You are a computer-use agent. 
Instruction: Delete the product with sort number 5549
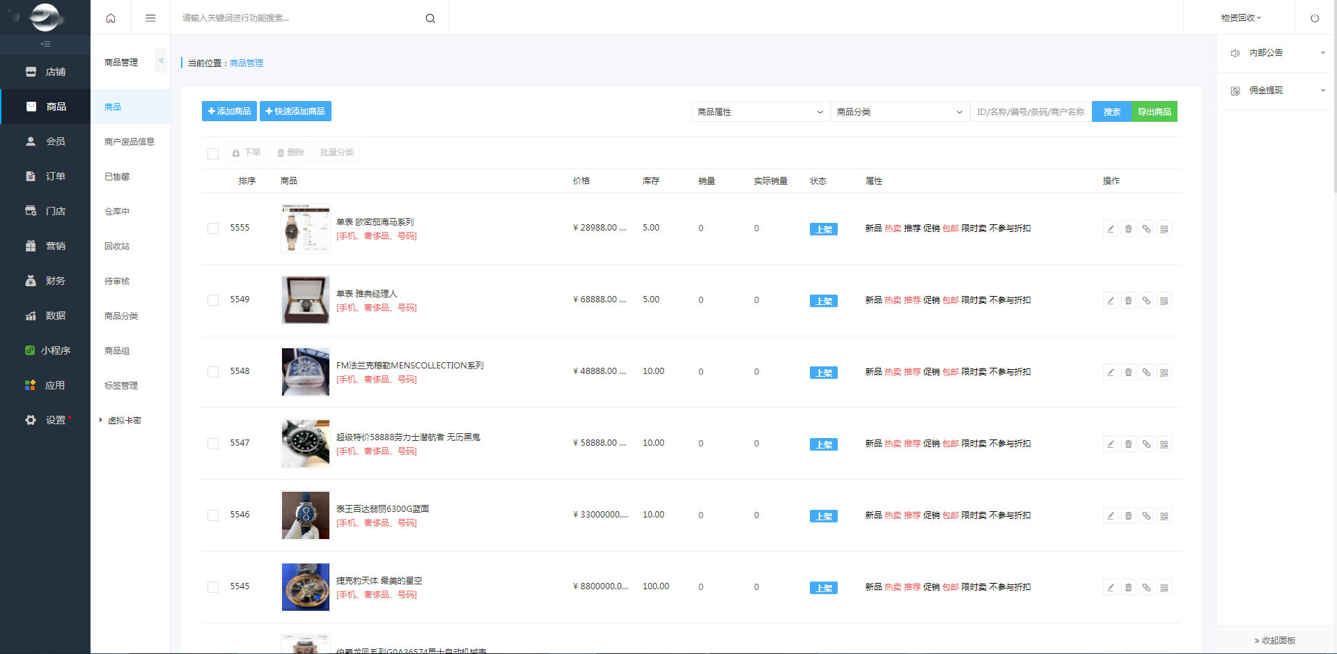pyautogui.click(x=1128, y=300)
